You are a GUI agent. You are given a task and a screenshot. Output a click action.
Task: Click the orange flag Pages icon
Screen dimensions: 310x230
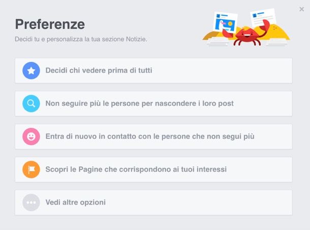[31, 170]
